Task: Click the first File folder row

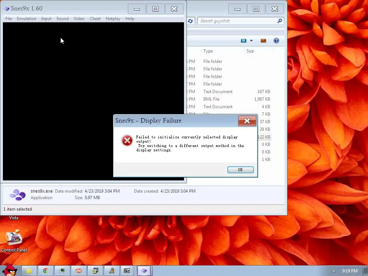Action: (x=230, y=61)
